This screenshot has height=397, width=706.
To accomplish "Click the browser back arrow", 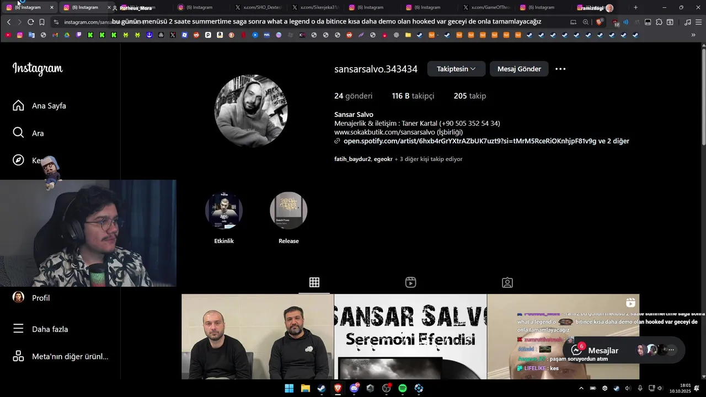I will (x=9, y=22).
